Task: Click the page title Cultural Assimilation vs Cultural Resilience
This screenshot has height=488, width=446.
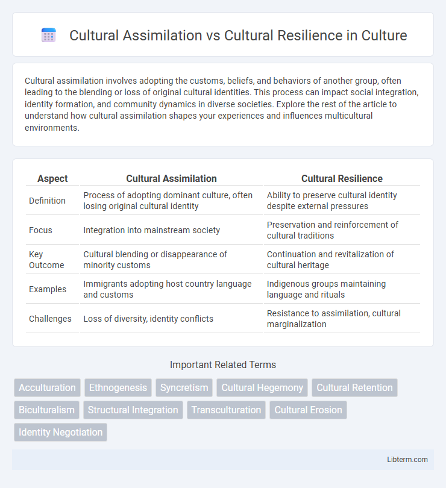Action: tap(238, 35)
